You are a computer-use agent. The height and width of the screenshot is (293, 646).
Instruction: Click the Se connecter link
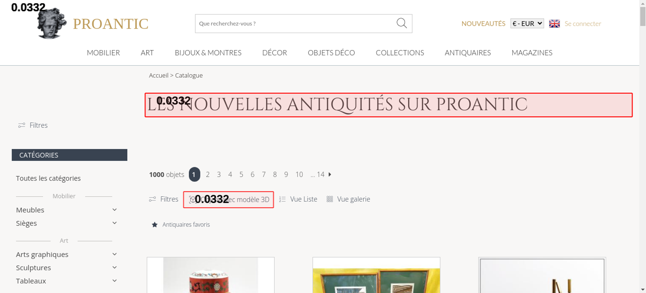point(583,24)
